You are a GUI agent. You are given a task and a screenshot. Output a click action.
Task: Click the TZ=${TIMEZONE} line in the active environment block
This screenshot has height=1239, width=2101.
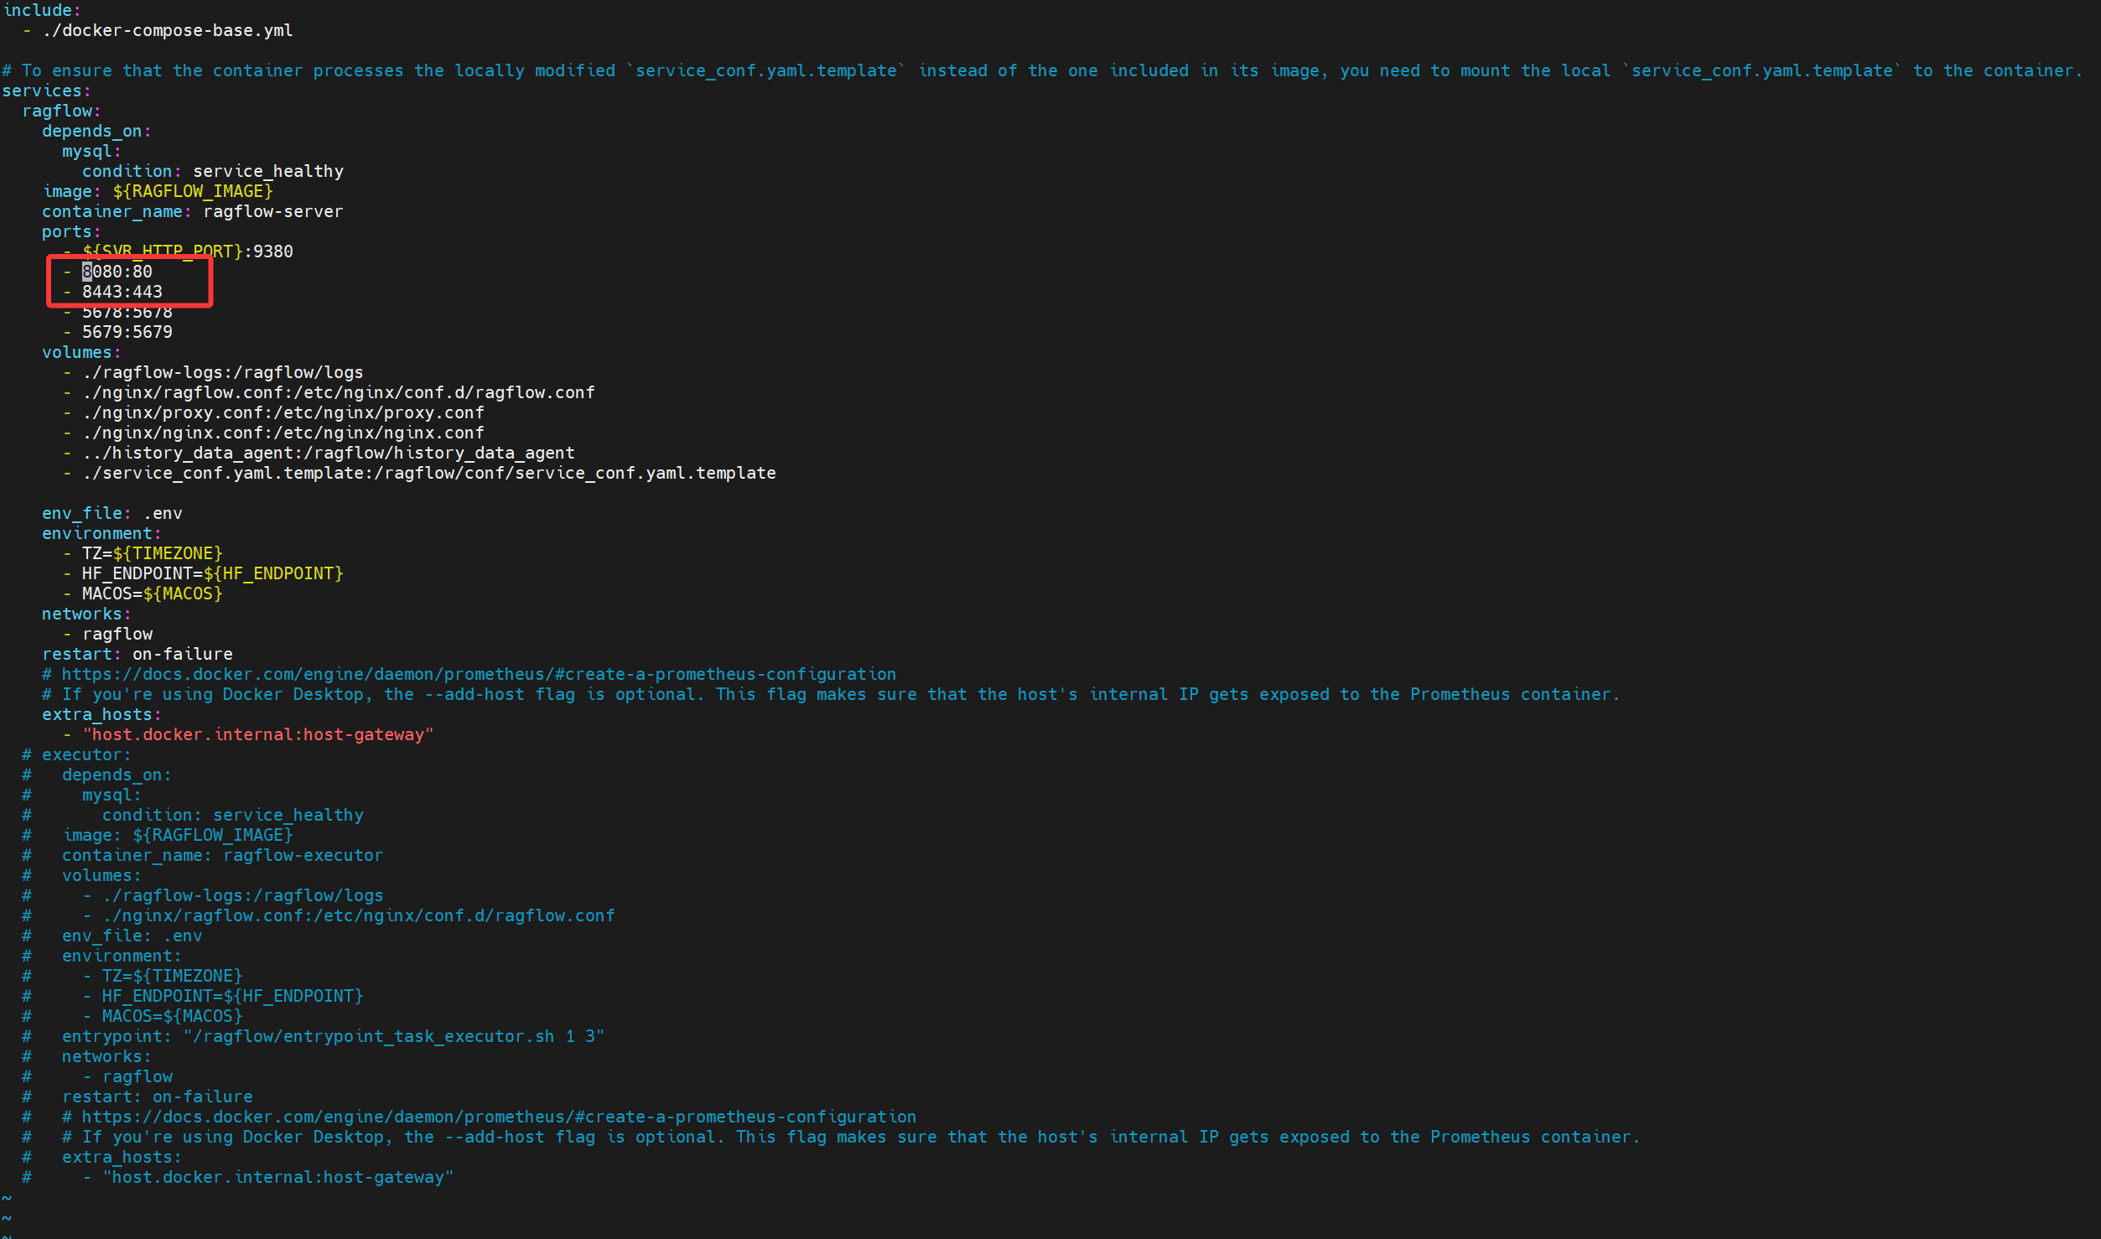pos(152,553)
